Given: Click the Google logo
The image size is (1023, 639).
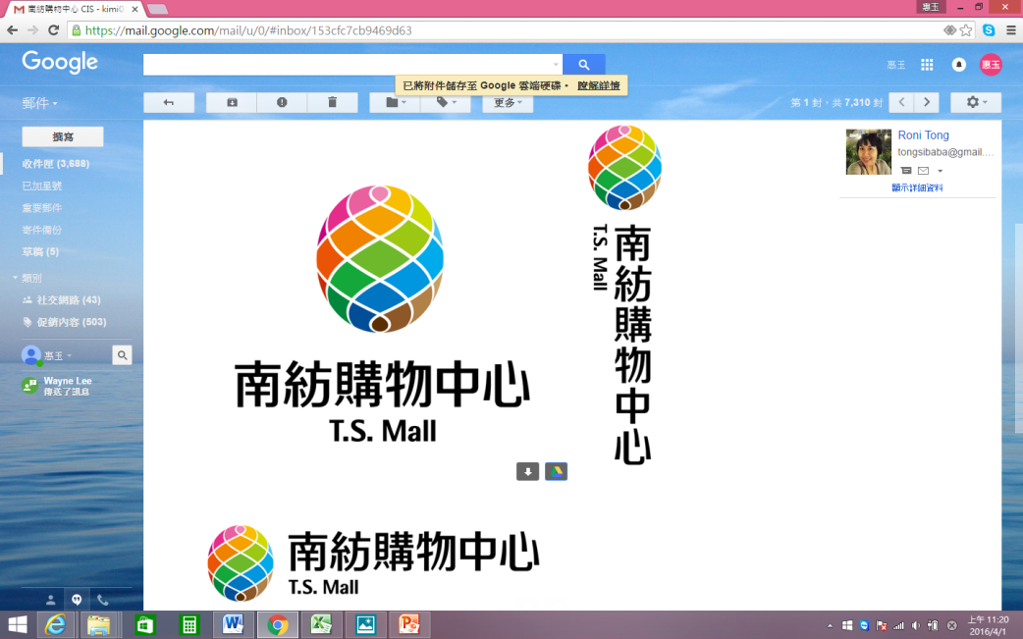Looking at the screenshot, I should pos(59,62).
